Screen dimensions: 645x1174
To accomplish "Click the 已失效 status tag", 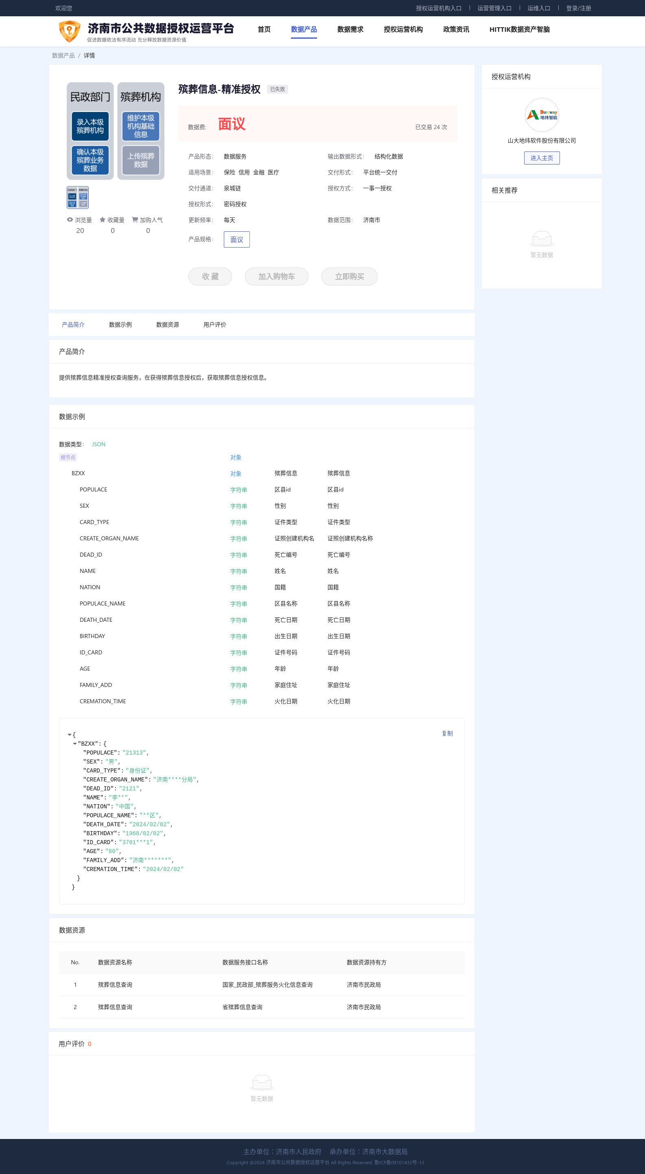I will tap(278, 89).
